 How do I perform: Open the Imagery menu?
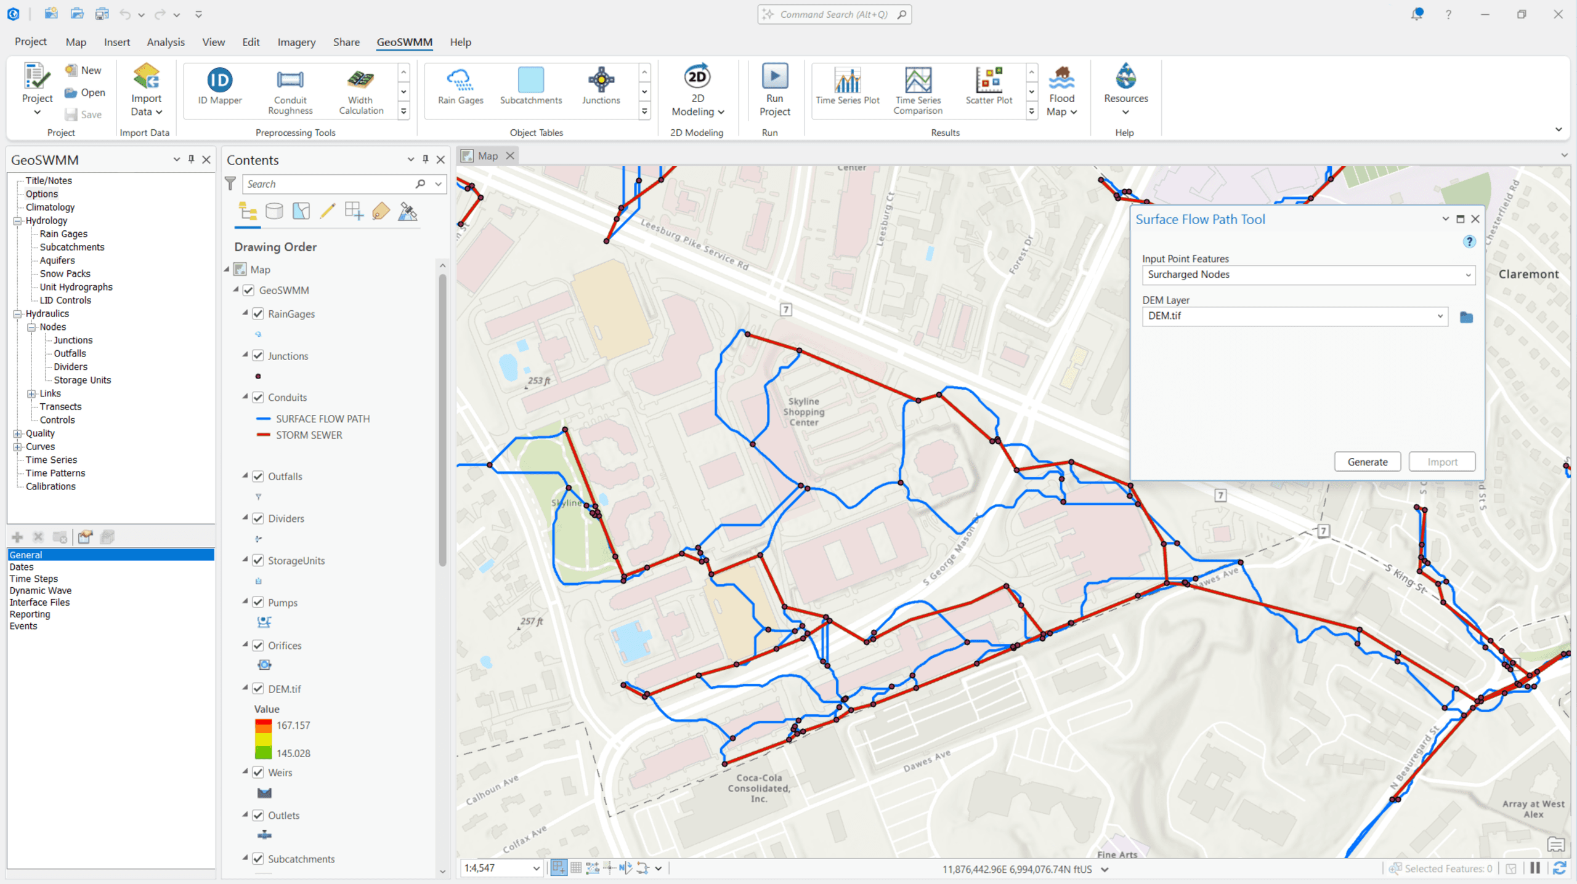[x=296, y=42]
